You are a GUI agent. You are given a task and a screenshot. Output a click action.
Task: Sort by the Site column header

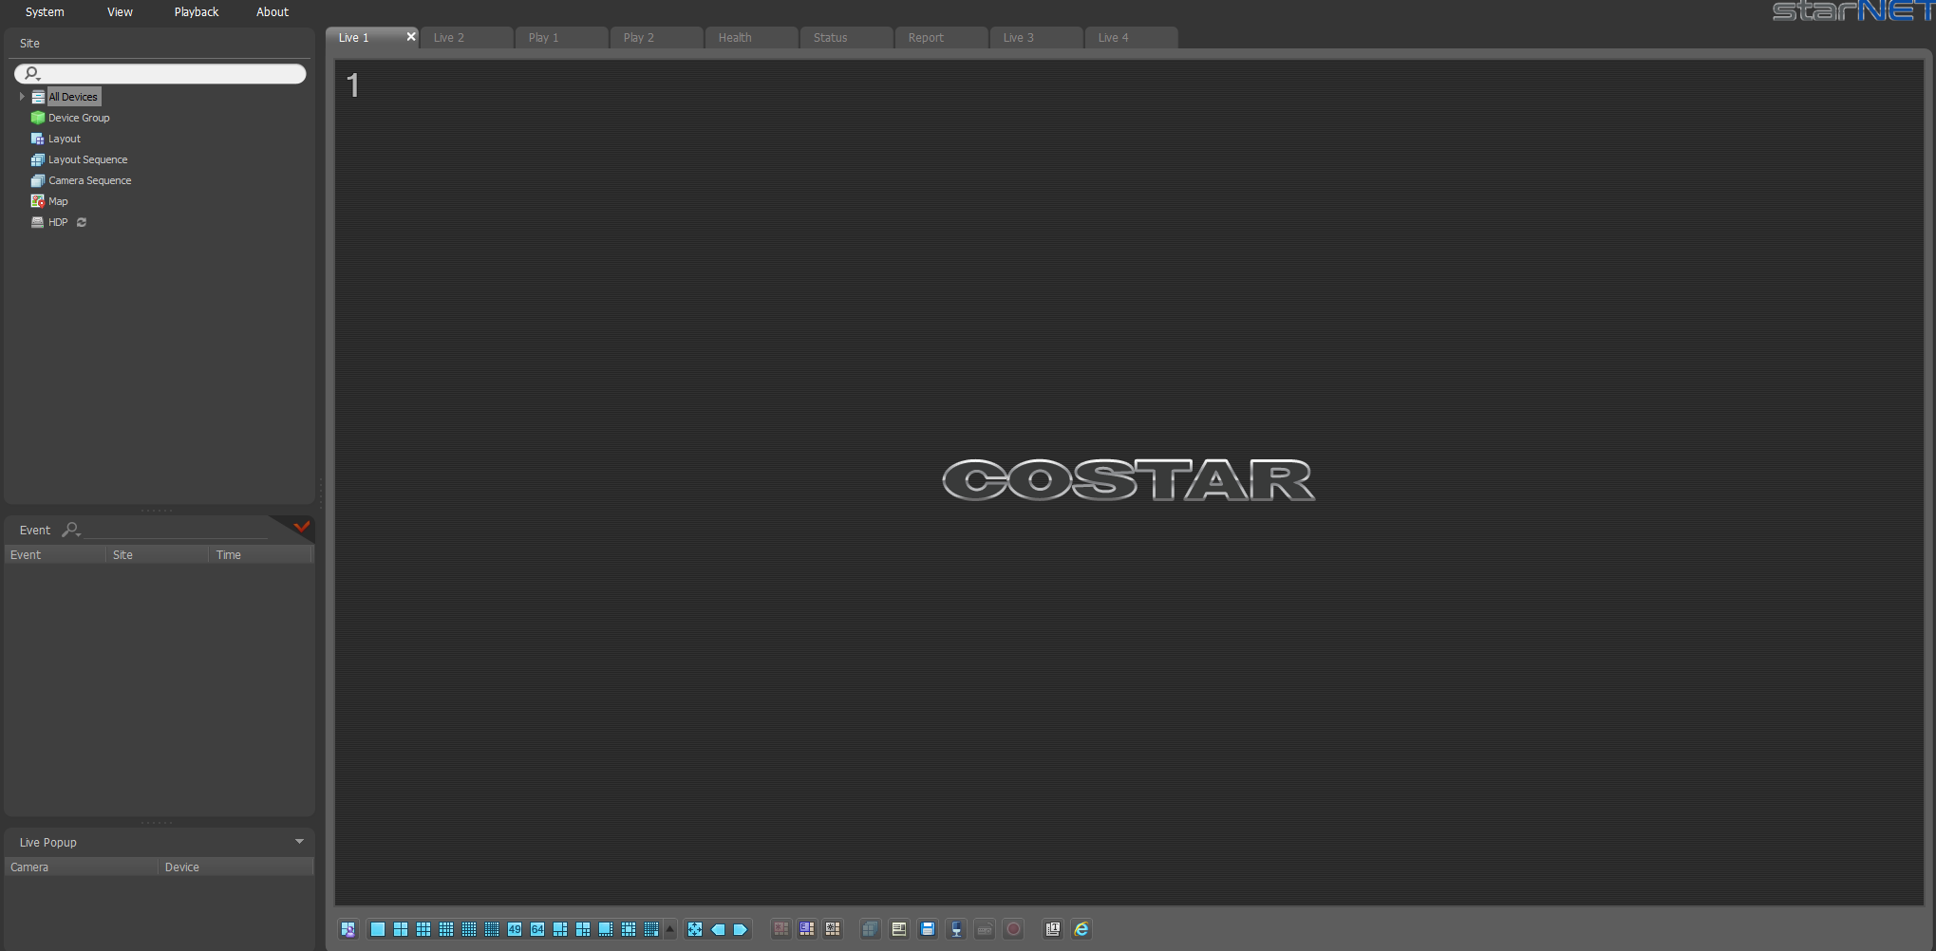(157, 555)
